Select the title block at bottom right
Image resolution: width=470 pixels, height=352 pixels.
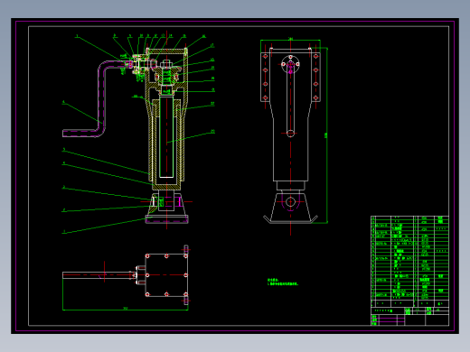[409, 316]
